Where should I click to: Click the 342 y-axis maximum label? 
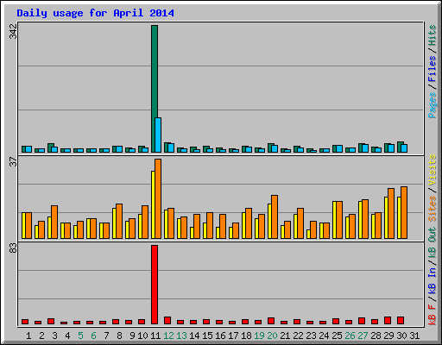(x=13, y=31)
